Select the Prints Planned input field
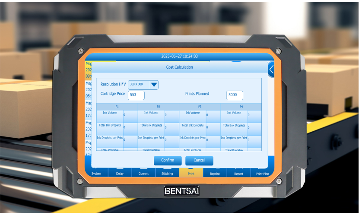Image resolution: width=359 pixels, height=215 pixels. point(235,95)
